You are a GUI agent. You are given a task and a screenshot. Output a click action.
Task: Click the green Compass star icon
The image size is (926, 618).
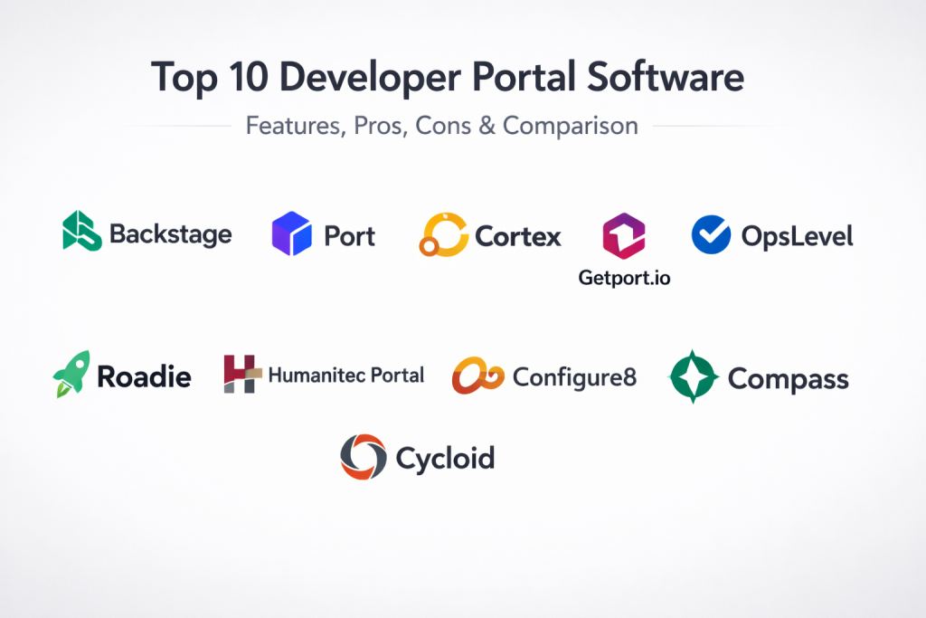694,376
